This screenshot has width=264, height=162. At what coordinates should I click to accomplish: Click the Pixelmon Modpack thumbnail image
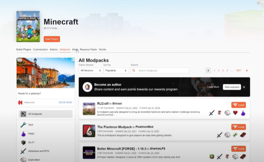click(x=89, y=131)
